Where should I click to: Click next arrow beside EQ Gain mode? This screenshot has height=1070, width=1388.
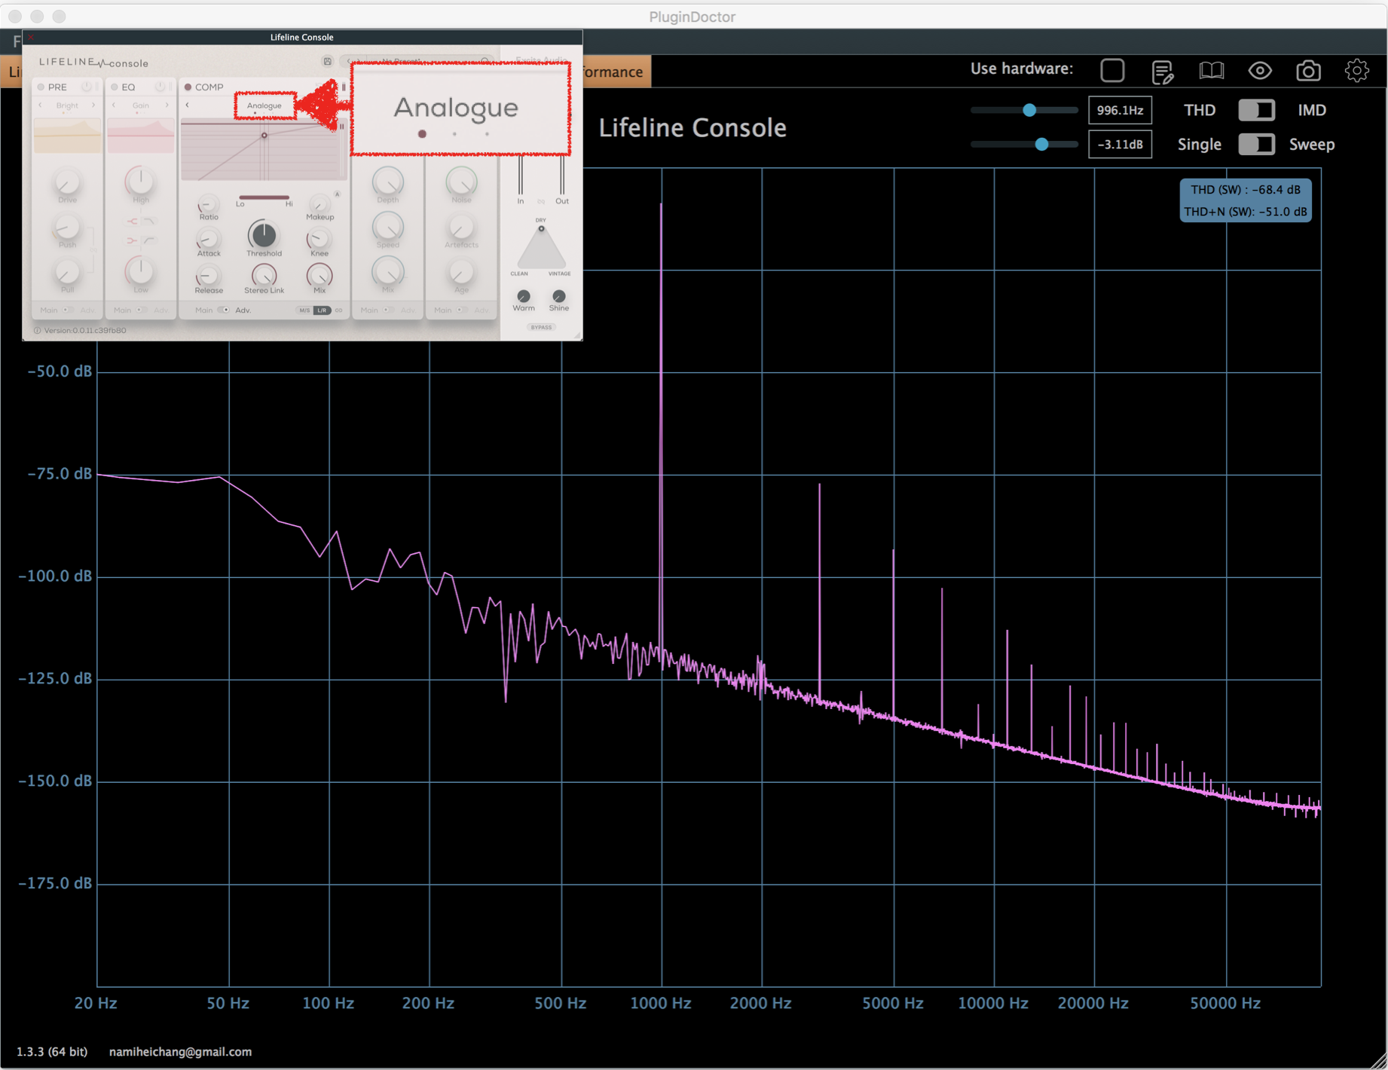click(167, 105)
